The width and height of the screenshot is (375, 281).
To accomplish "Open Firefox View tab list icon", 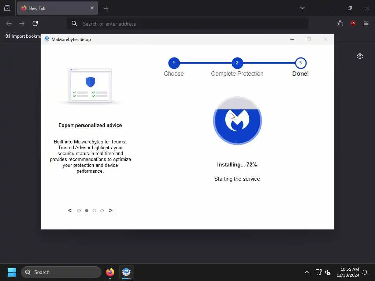I will (7, 8).
